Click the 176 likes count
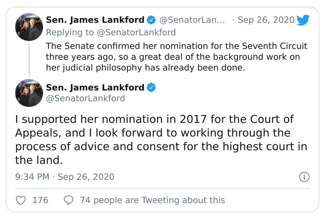Screen dimensions: 326x221 coord(40,200)
